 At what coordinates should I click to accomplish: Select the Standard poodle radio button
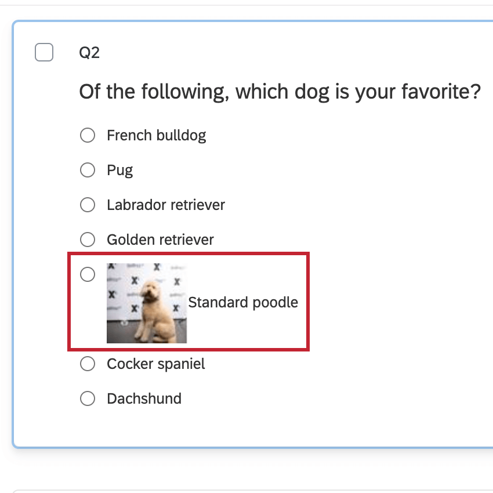tap(88, 274)
